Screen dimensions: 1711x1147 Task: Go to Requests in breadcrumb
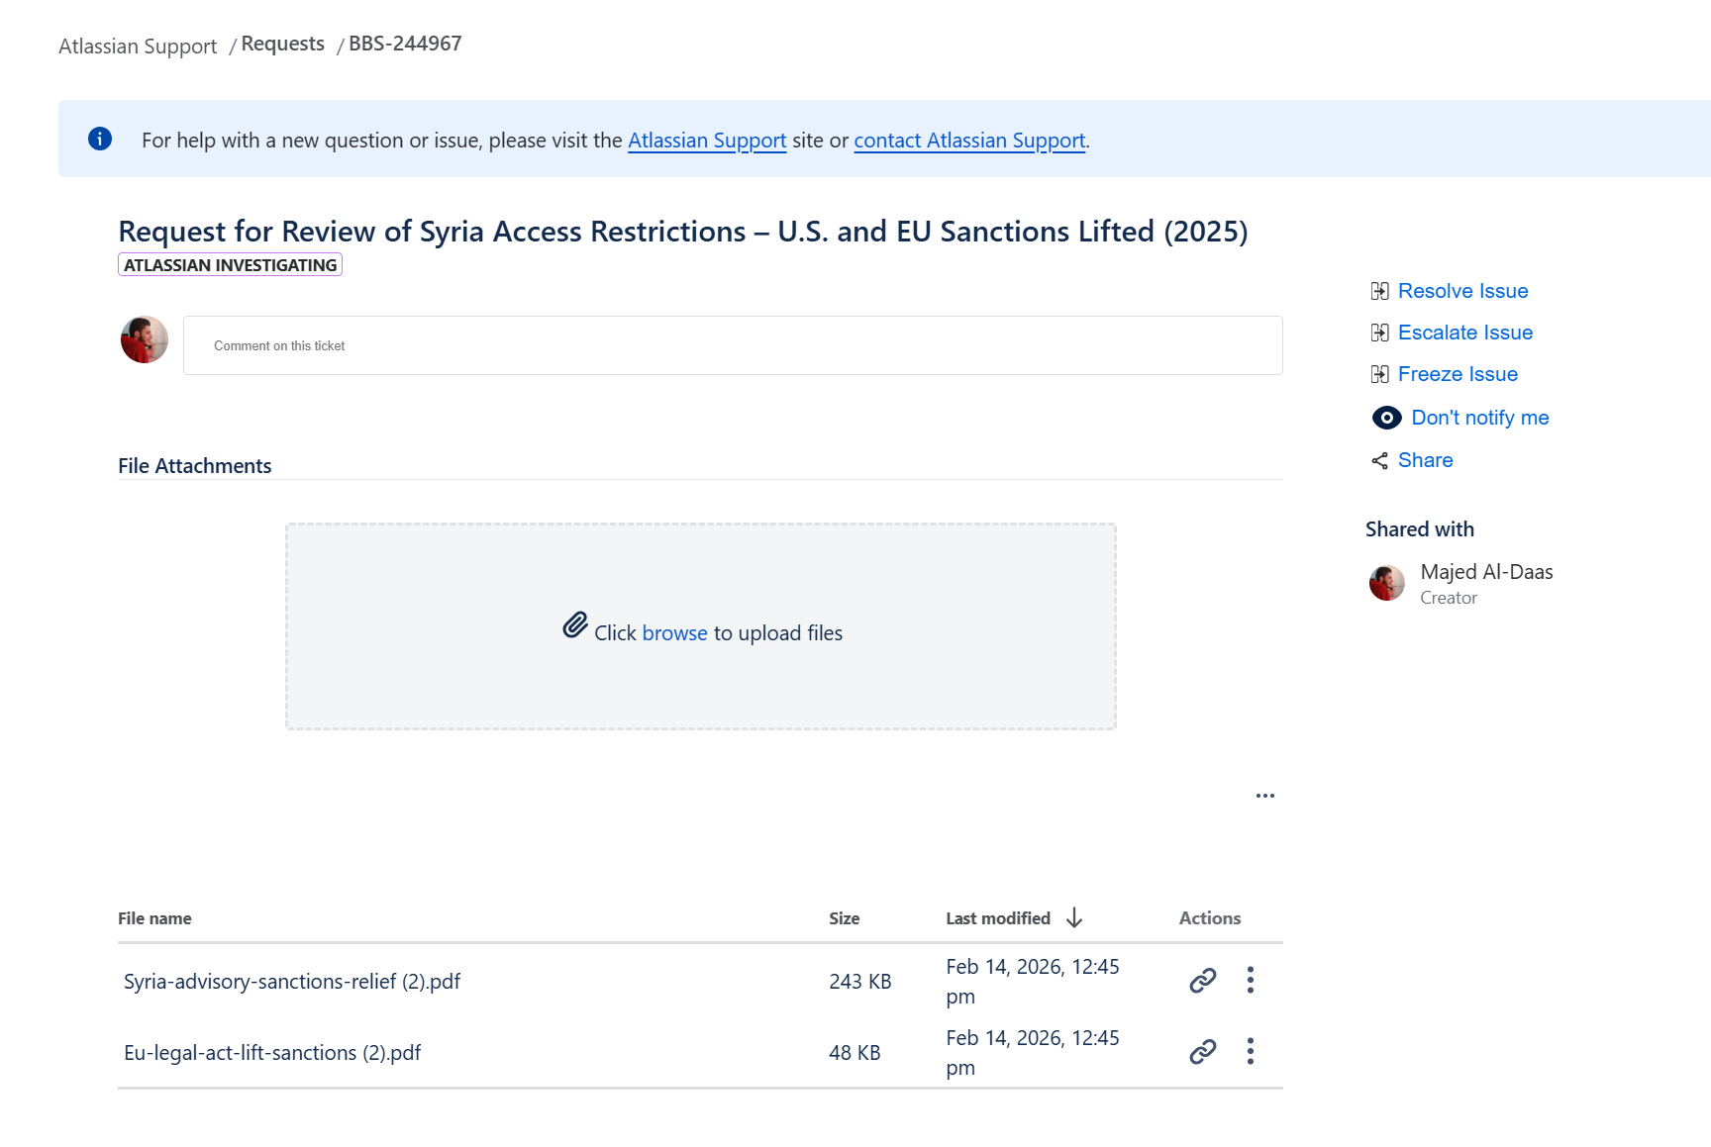coord(282,45)
